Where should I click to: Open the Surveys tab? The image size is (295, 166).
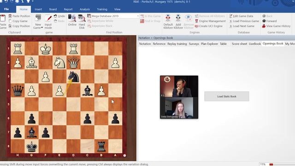coord(194,44)
